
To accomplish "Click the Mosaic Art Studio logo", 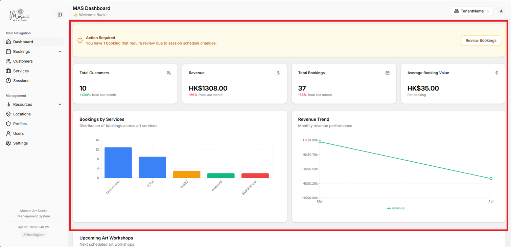I will (x=20, y=14).
